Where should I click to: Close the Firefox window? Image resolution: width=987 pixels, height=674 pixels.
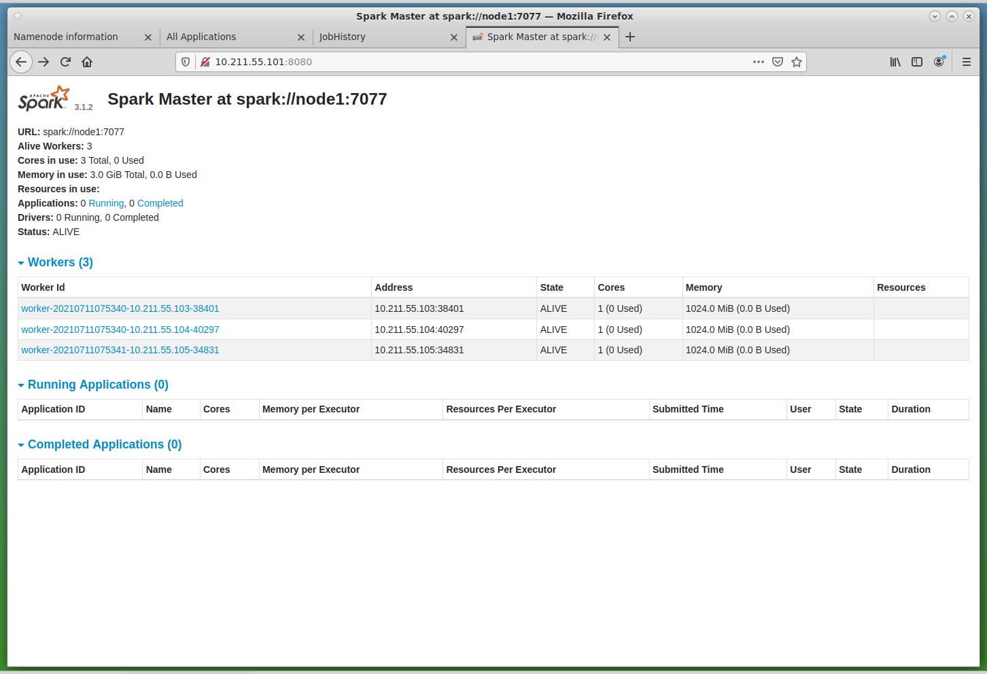pos(969,16)
